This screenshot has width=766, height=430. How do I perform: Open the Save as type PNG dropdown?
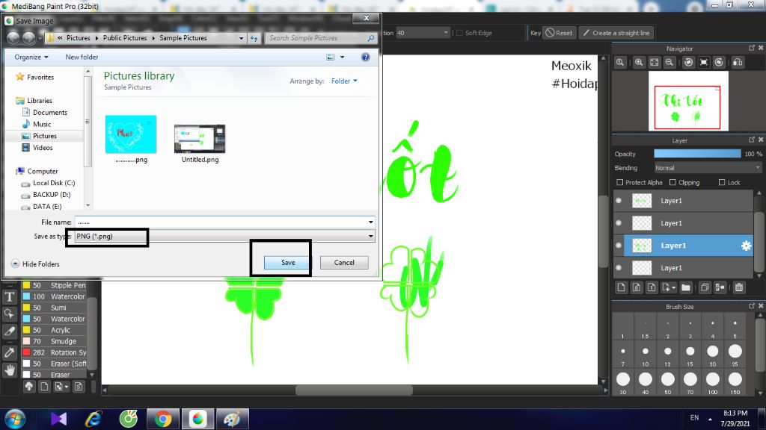click(x=224, y=237)
